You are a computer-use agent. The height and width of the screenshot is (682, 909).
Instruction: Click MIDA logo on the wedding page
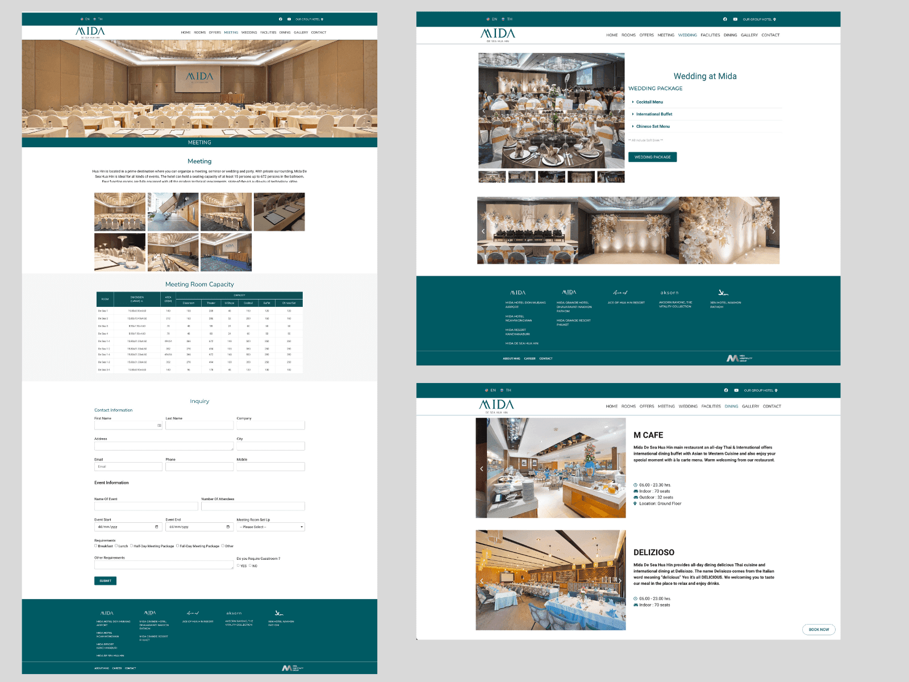(498, 35)
